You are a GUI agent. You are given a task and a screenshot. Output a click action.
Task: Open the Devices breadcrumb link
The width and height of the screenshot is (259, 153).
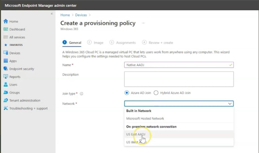coord(81,15)
